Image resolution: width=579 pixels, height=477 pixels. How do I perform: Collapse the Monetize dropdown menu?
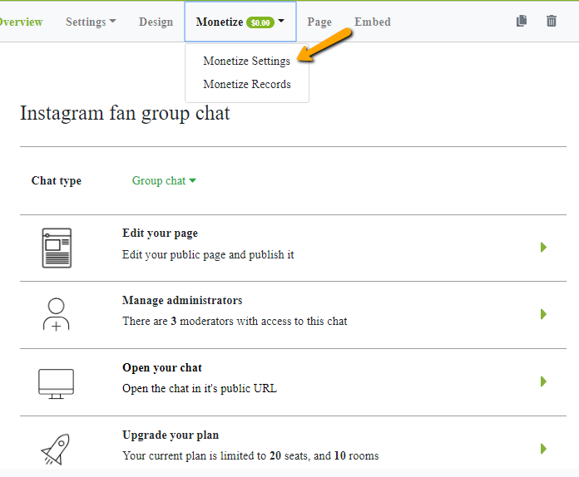coord(240,22)
